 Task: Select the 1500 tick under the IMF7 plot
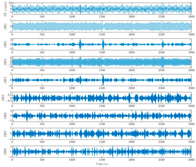coord(102,142)
